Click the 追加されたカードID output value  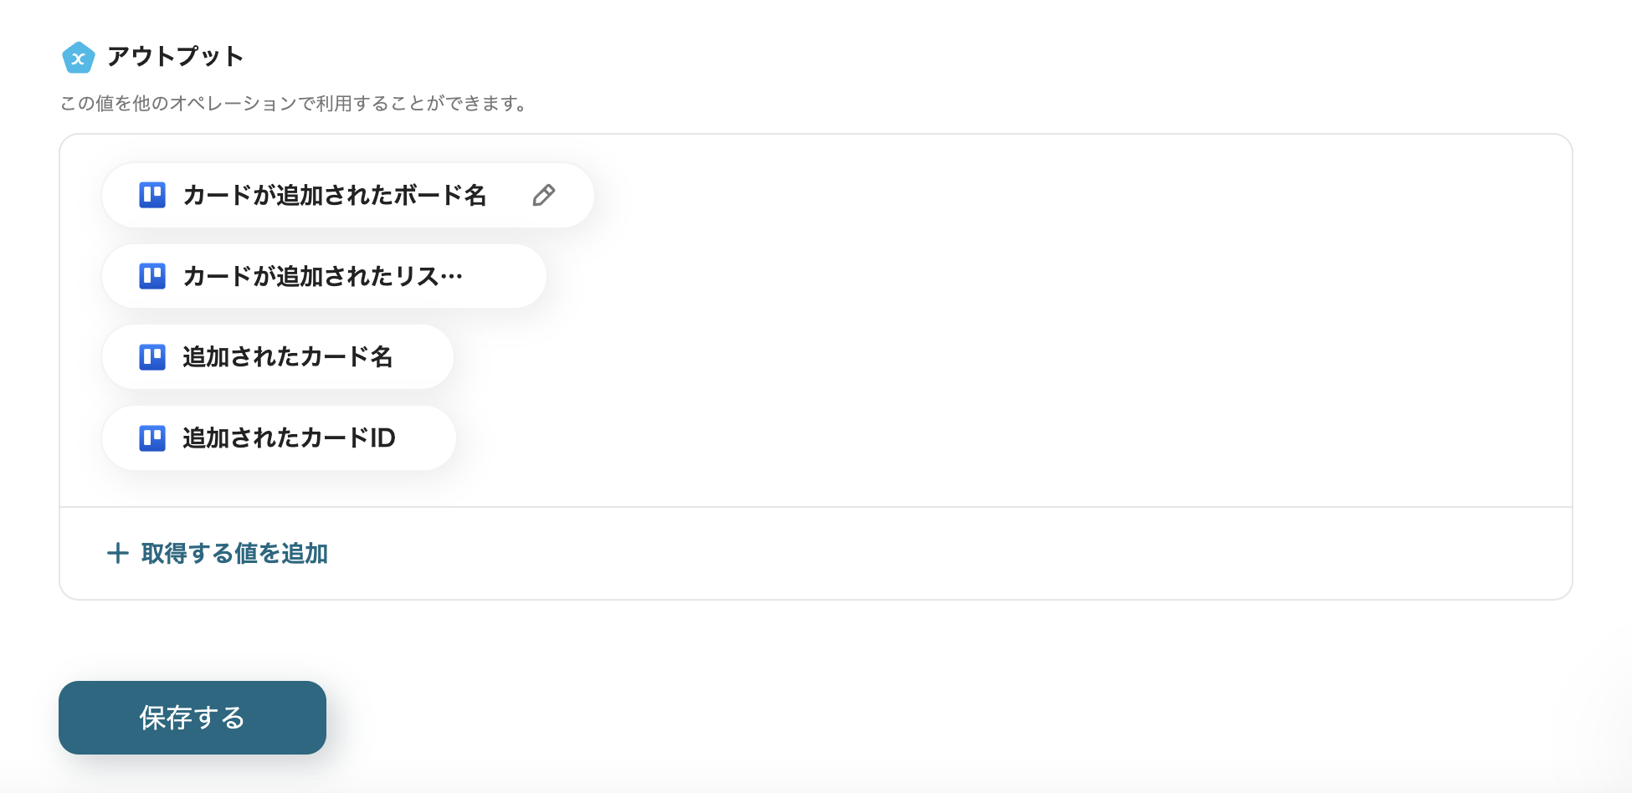pyautogui.click(x=278, y=437)
